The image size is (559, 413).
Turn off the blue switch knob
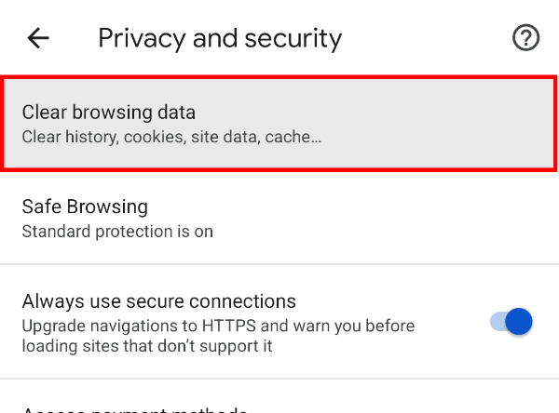click(x=518, y=323)
